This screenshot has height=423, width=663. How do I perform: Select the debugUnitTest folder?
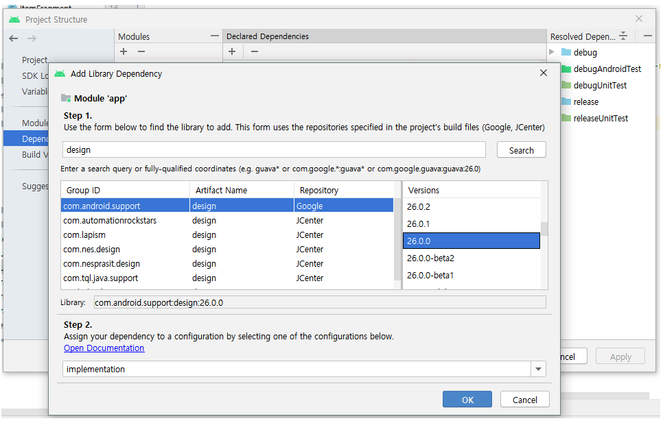point(594,85)
